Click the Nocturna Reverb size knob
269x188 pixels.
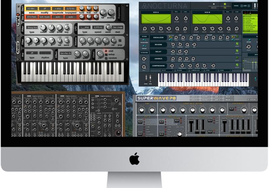[173, 44]
